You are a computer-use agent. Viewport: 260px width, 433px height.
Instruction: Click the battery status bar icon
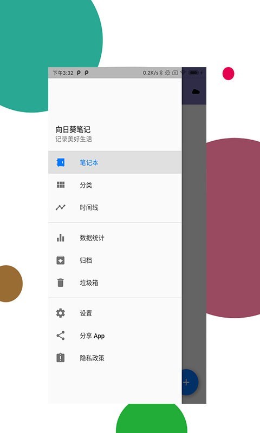pos(193,73)
